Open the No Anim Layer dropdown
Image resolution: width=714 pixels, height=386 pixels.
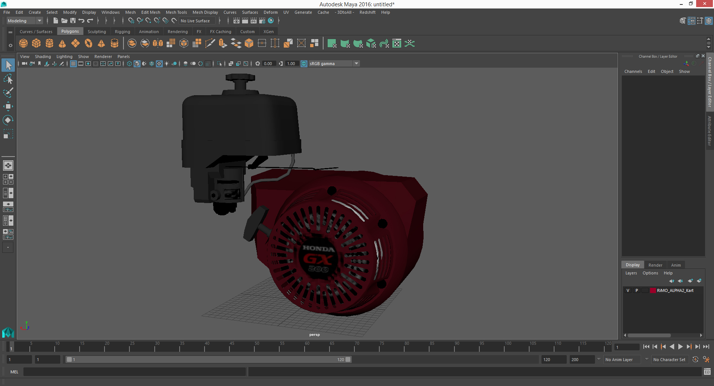pyautogui.click(x=623, y=360)
